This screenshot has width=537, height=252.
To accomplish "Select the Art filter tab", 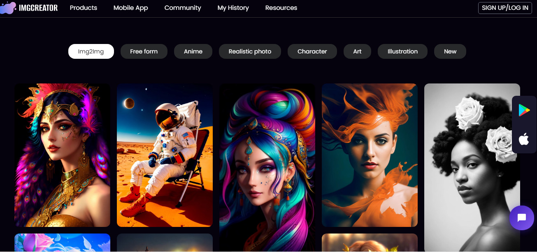I will (357, 51).
